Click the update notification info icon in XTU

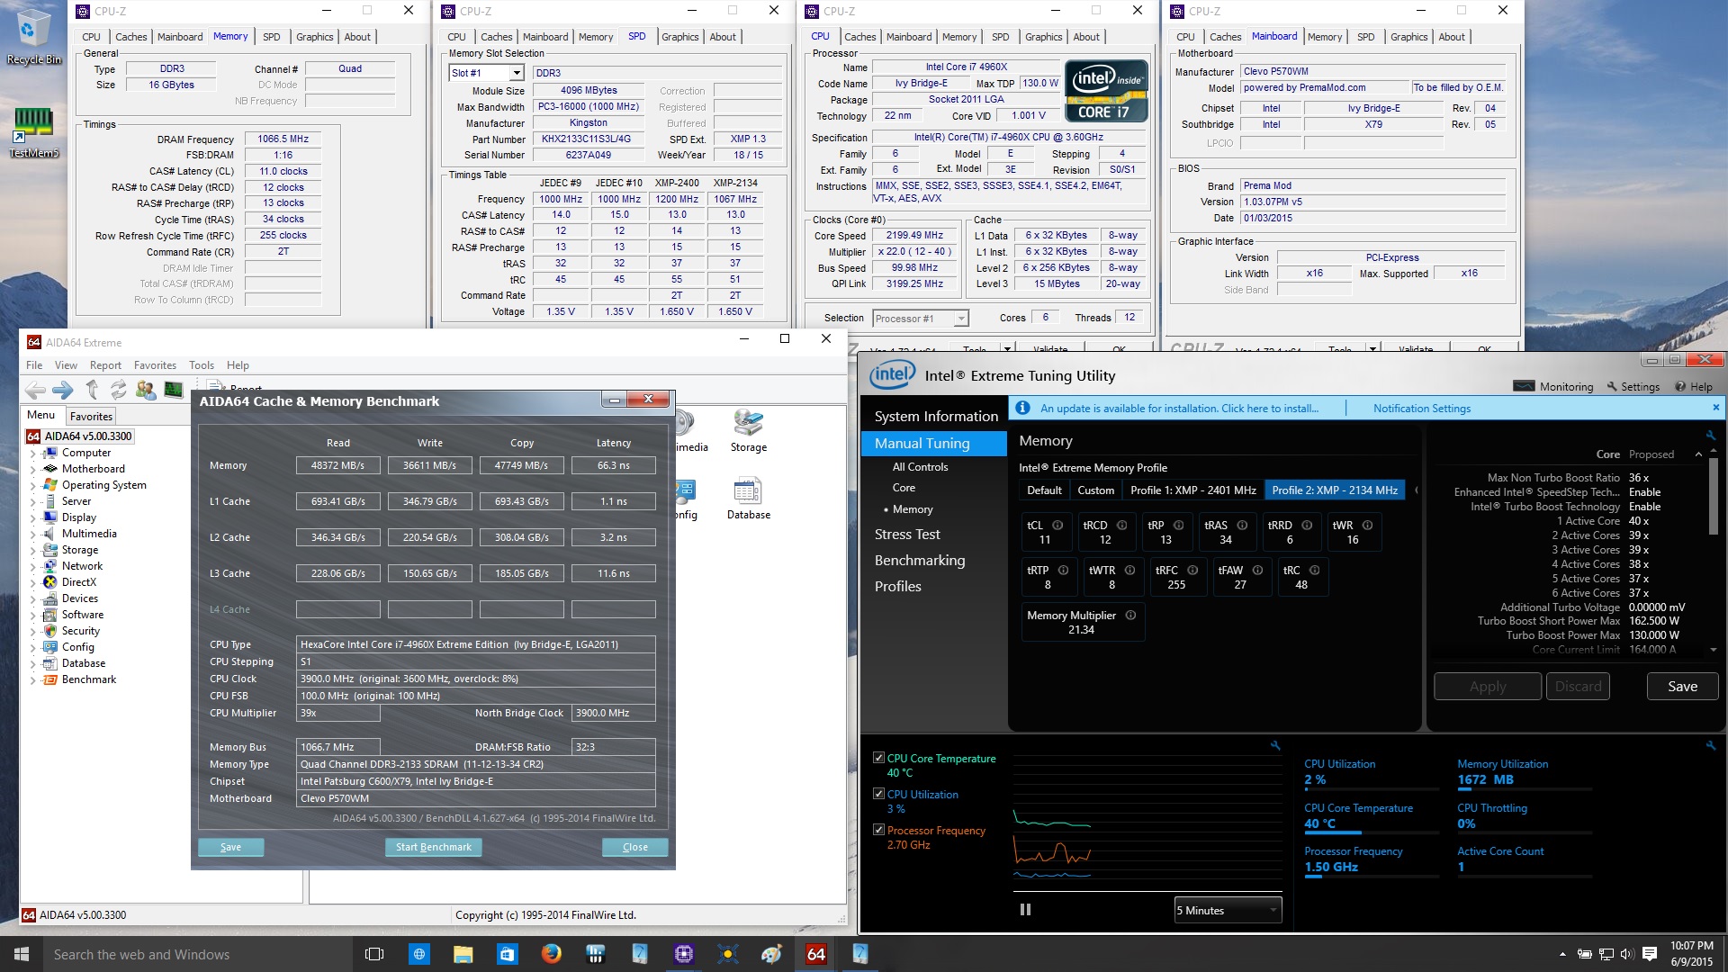point(1022,408)
